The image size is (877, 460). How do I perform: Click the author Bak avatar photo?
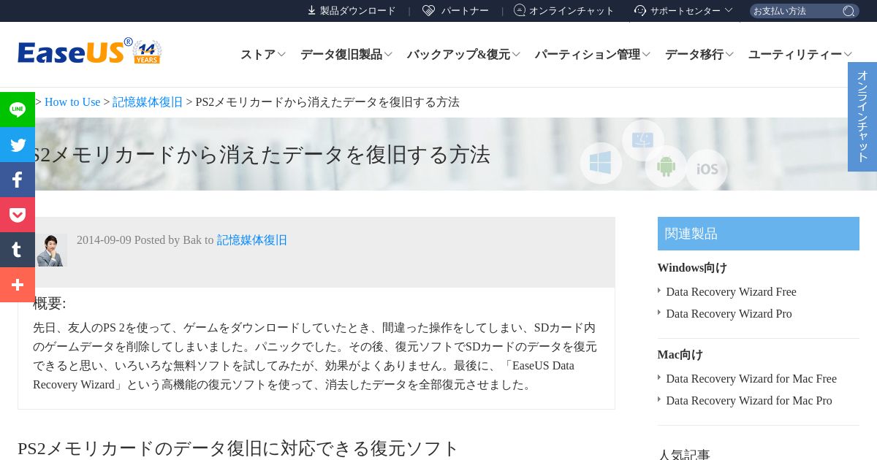point(52,250)
